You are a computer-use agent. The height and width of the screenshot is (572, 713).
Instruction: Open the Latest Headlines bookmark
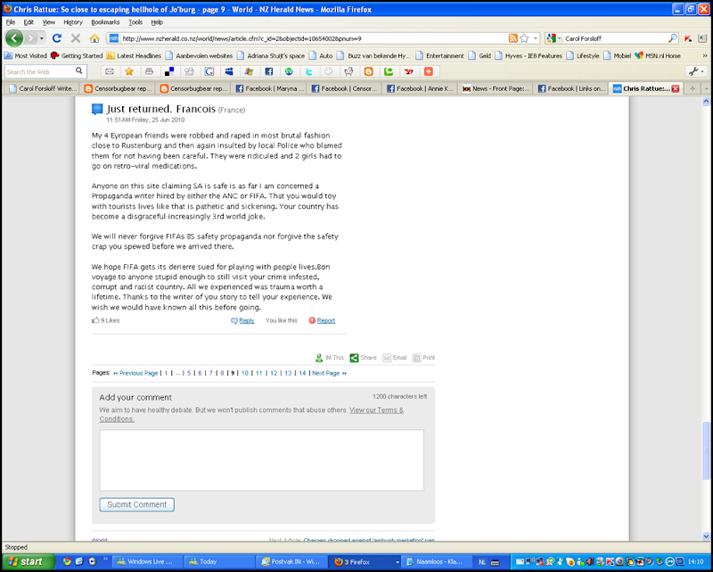point(134,55)
